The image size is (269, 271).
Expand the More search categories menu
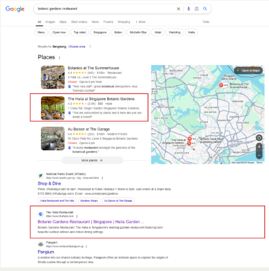click(x=140, y=22)
